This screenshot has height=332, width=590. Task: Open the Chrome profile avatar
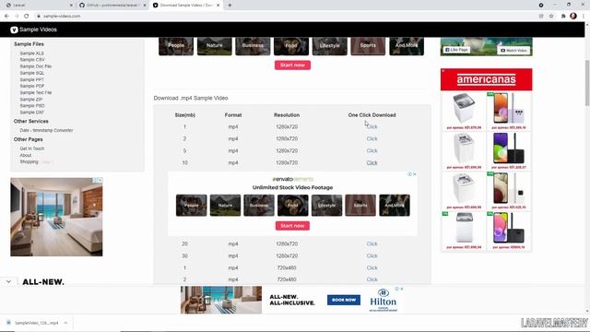tap(573, 16)
